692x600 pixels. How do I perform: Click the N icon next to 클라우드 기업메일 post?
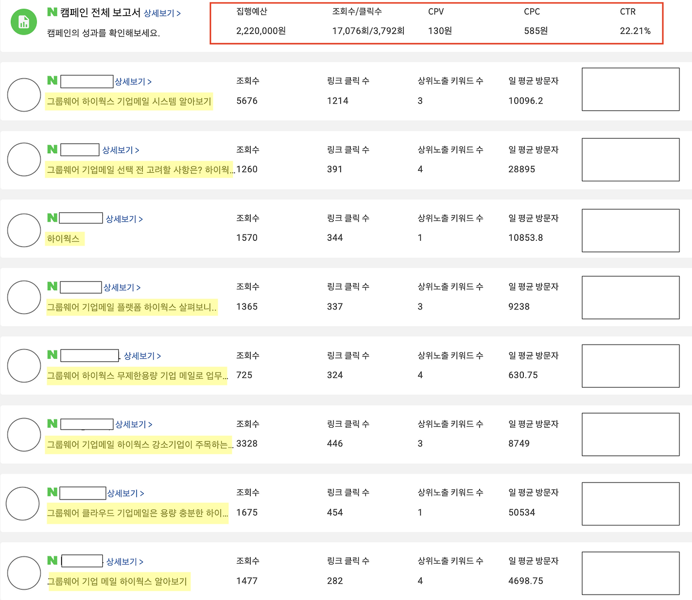coord(52,492)
